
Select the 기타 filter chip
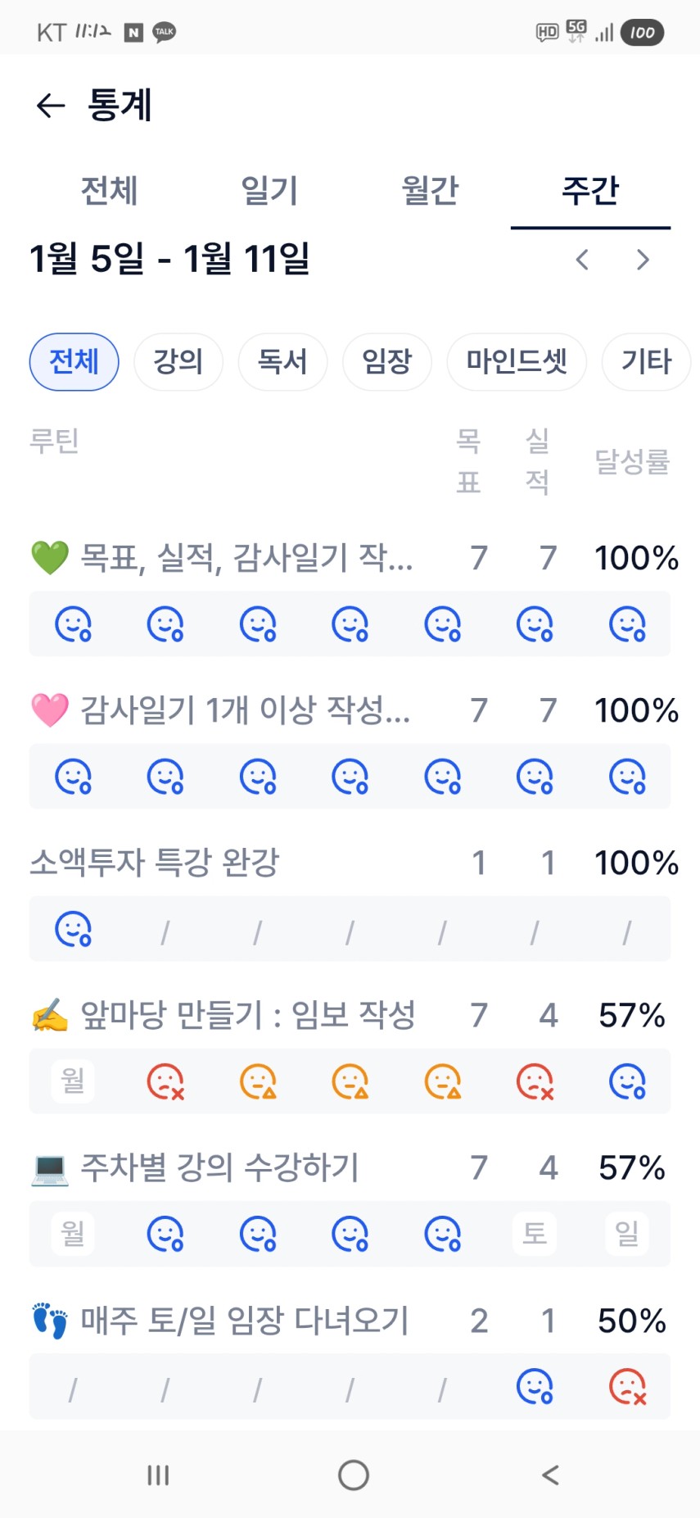point(646,361)
